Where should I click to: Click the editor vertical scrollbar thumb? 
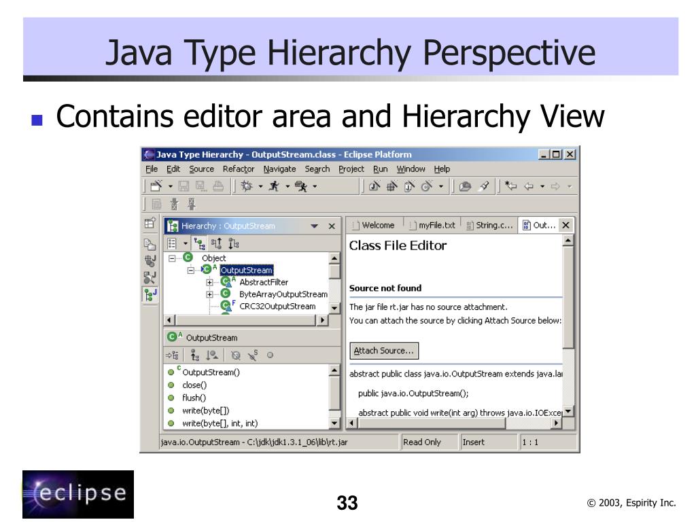coord(568,298)
